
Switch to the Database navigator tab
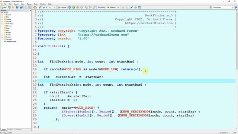pos(18,130)
